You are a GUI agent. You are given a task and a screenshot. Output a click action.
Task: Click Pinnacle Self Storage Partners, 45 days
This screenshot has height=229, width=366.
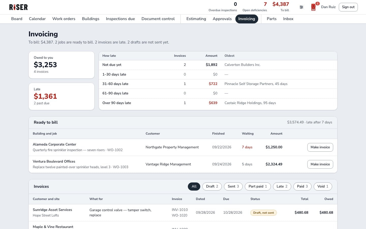click(256, 84)
